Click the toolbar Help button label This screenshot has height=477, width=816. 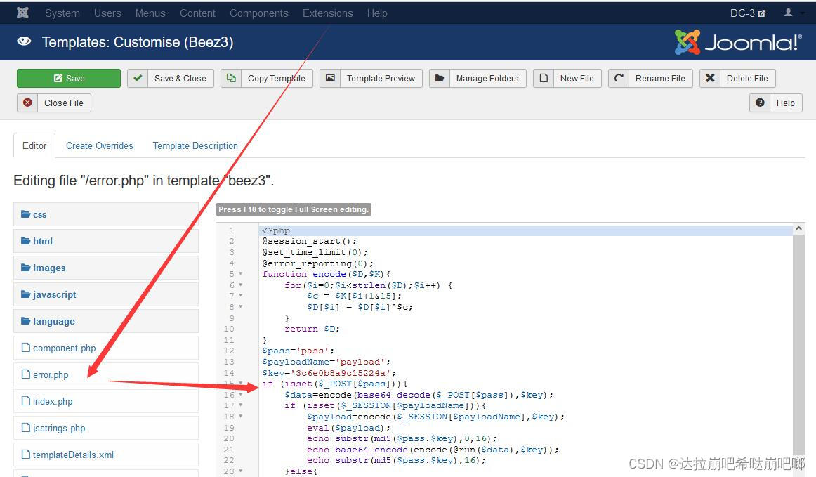pyautogui.click(x=785, y=103)
